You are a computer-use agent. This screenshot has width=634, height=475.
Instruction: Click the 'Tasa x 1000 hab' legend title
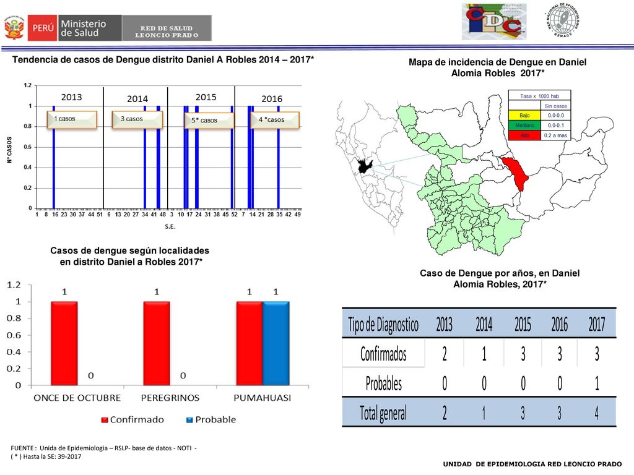tap(539, 96)
